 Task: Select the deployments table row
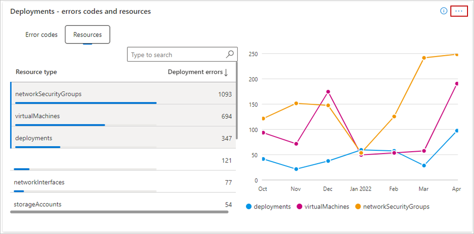click(x=123, y=138)
